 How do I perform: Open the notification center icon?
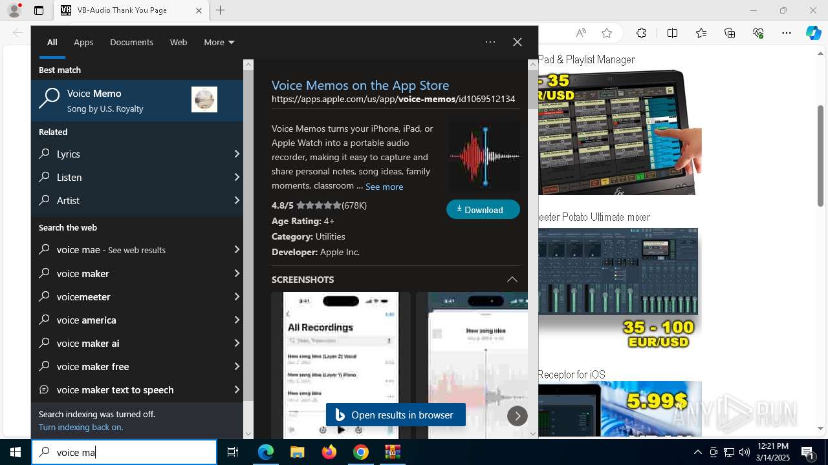pyautogui.click(x=807, y=452)
